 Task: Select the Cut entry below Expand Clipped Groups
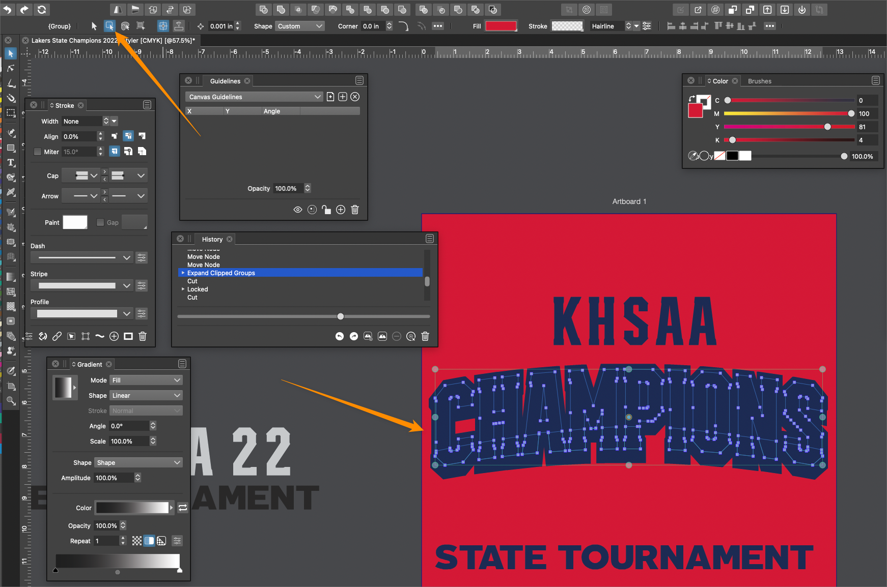coord(192,281)
